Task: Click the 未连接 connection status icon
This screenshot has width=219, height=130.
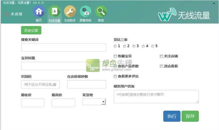Action: 7,14
